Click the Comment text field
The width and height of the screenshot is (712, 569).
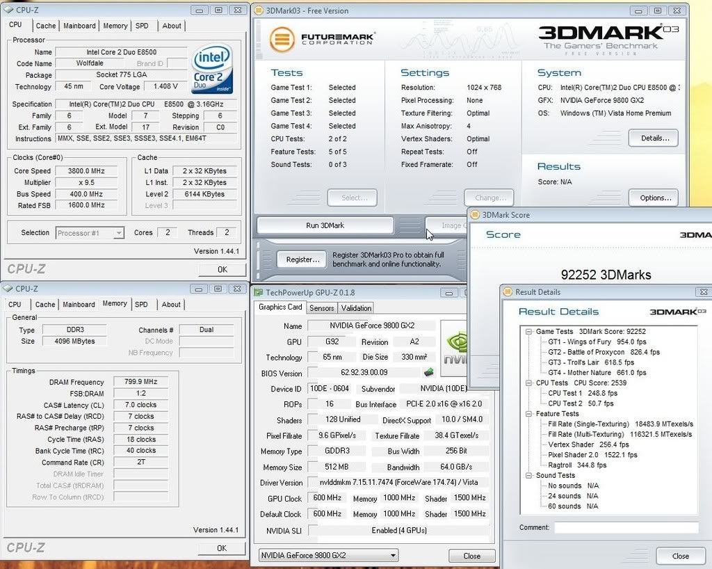tap(626, 527)
